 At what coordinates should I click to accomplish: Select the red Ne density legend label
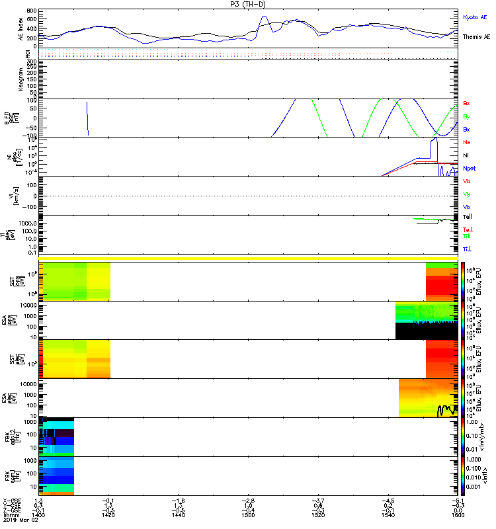tap(467, 142)
